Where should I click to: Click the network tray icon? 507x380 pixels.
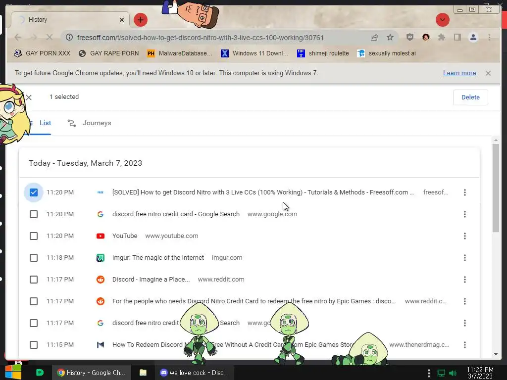click(441, 373)
